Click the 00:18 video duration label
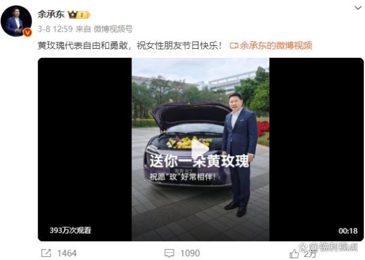The height and width of the screenshot is (260, 365). pos(348,231)
